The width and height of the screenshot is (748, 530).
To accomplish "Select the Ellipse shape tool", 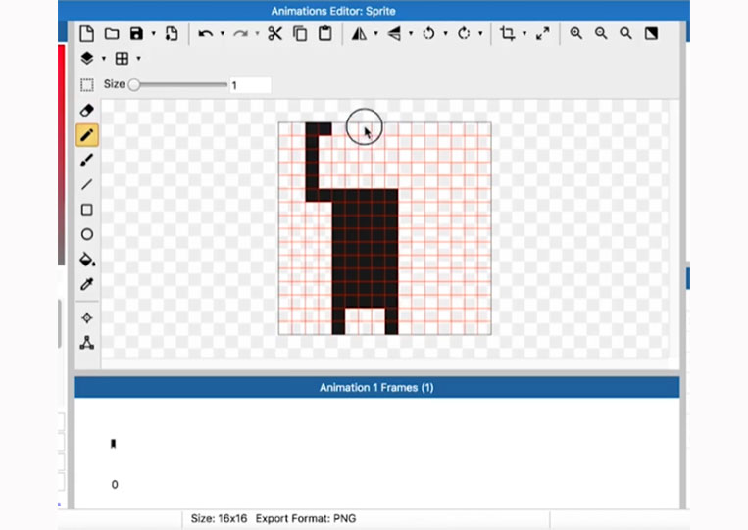I will click(87, 234).
